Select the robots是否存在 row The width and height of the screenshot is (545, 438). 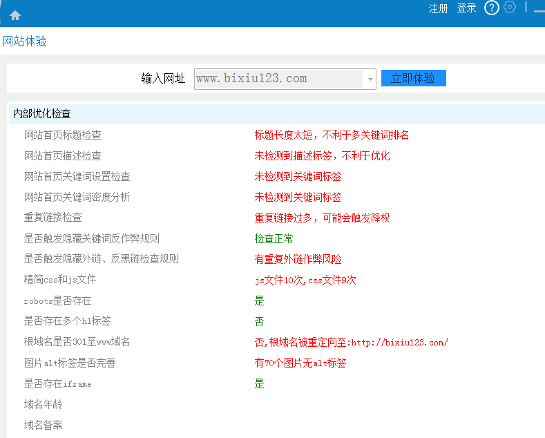click(x=58, y=301)
